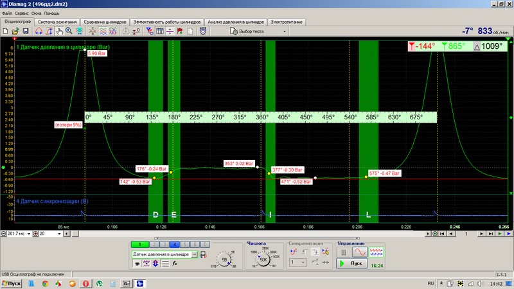The height and width of the screenshot is (289, 514).
Task: Open the synchronization channel dropdown showing 1
Action: click(297, 262)
